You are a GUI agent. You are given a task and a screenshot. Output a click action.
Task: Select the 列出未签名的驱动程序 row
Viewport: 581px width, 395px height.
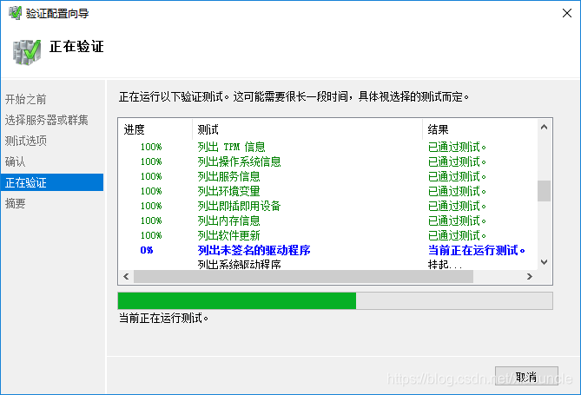tap(328, 250)
